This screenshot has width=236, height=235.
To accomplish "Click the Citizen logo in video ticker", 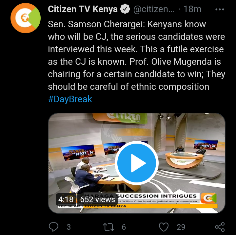I will pos(209,198).
